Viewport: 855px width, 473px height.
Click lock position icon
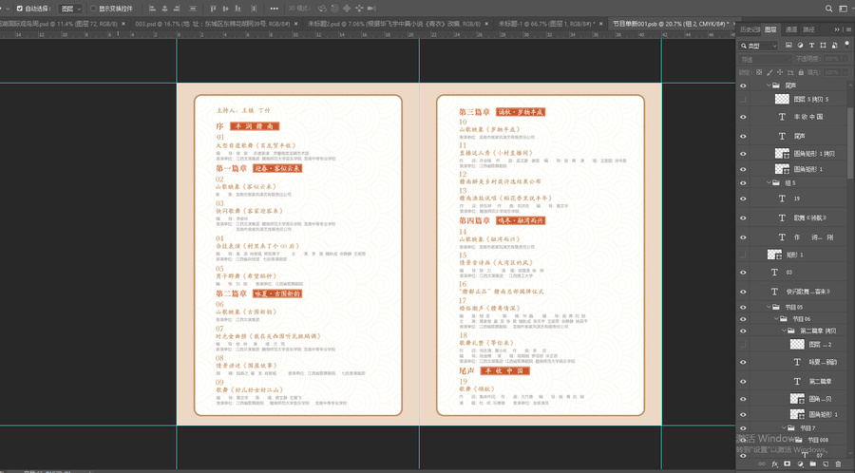pos(780,72)
